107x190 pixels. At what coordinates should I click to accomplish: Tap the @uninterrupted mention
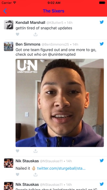click(x=62, y=54)
